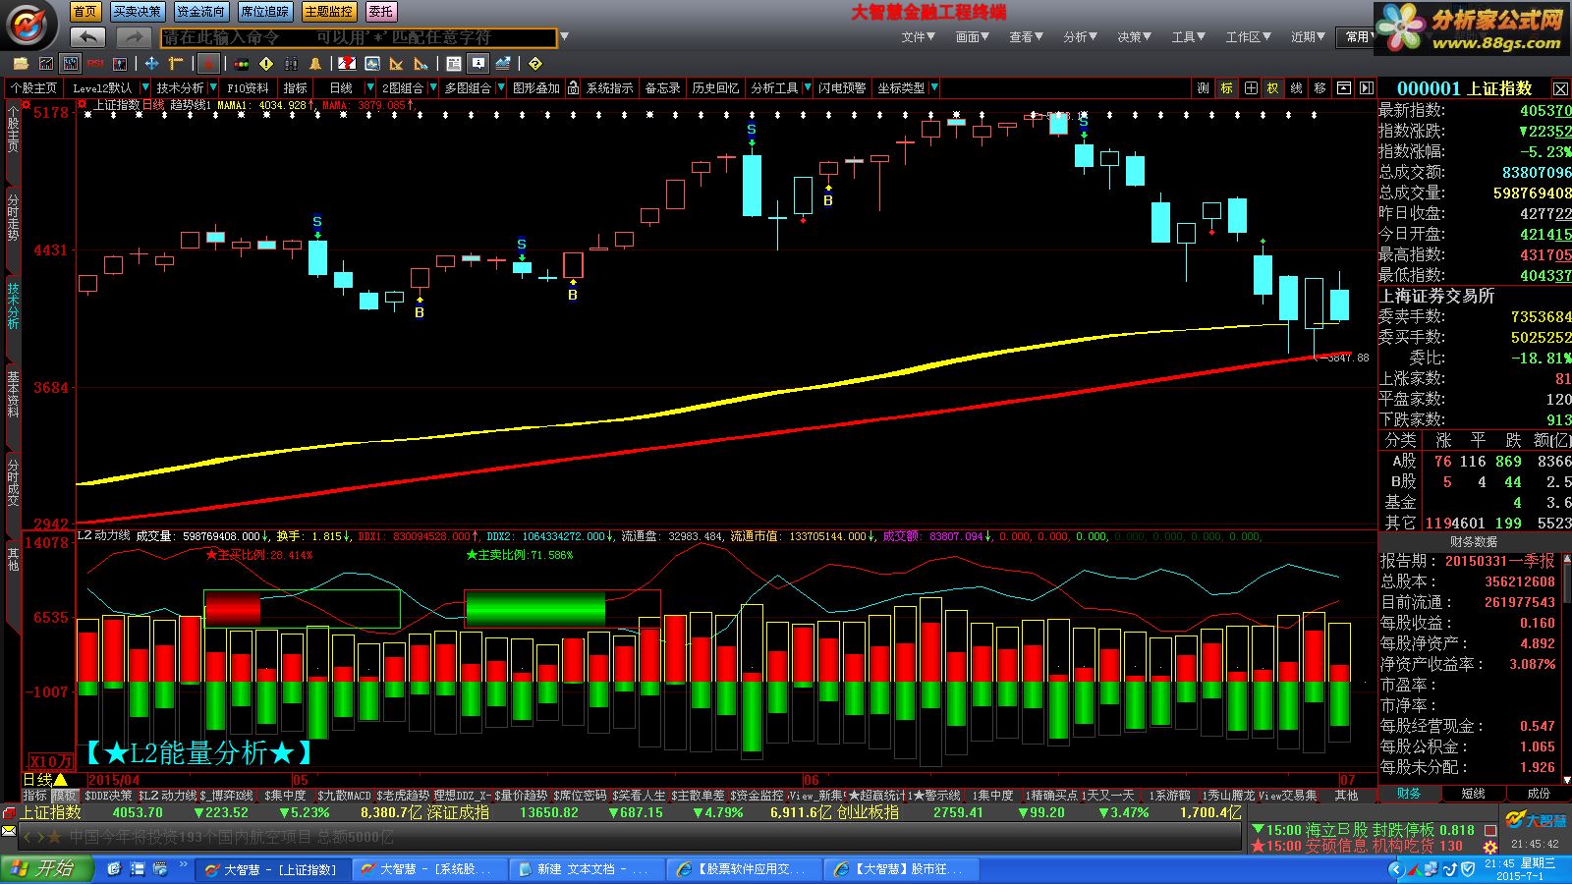Click the blue picture chart toolbar icon
The width and height of the screenshot is (1572, 884).
[372, 64]
